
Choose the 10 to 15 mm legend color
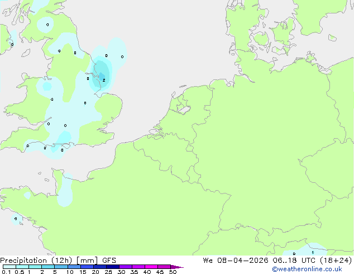[x=74, y=267]
